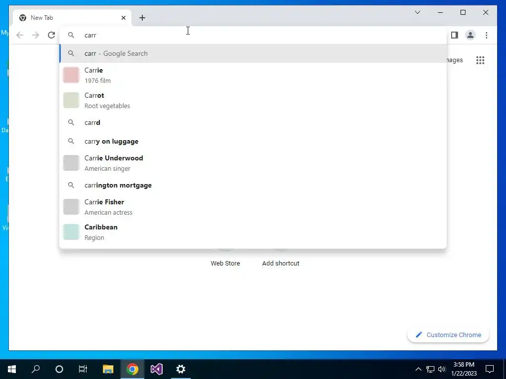The height and width of the screenshot is (379, 506).
Task: Minimize the Chrome window
Action: (x=440, y=12)
